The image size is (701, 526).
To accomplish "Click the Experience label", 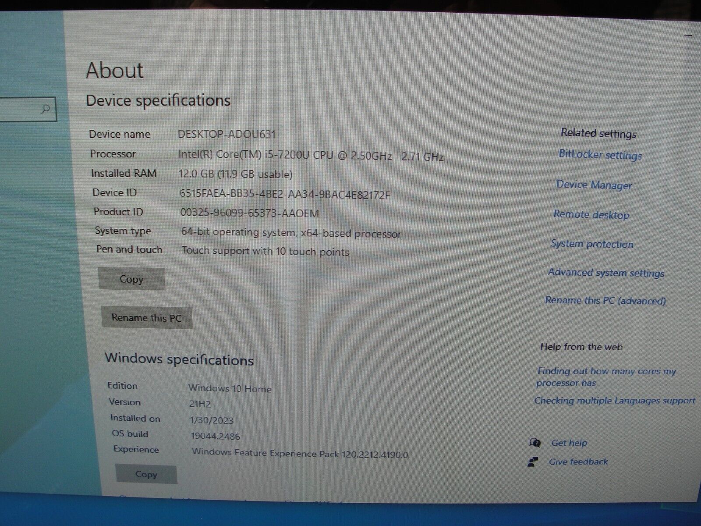I will (136, 450).
